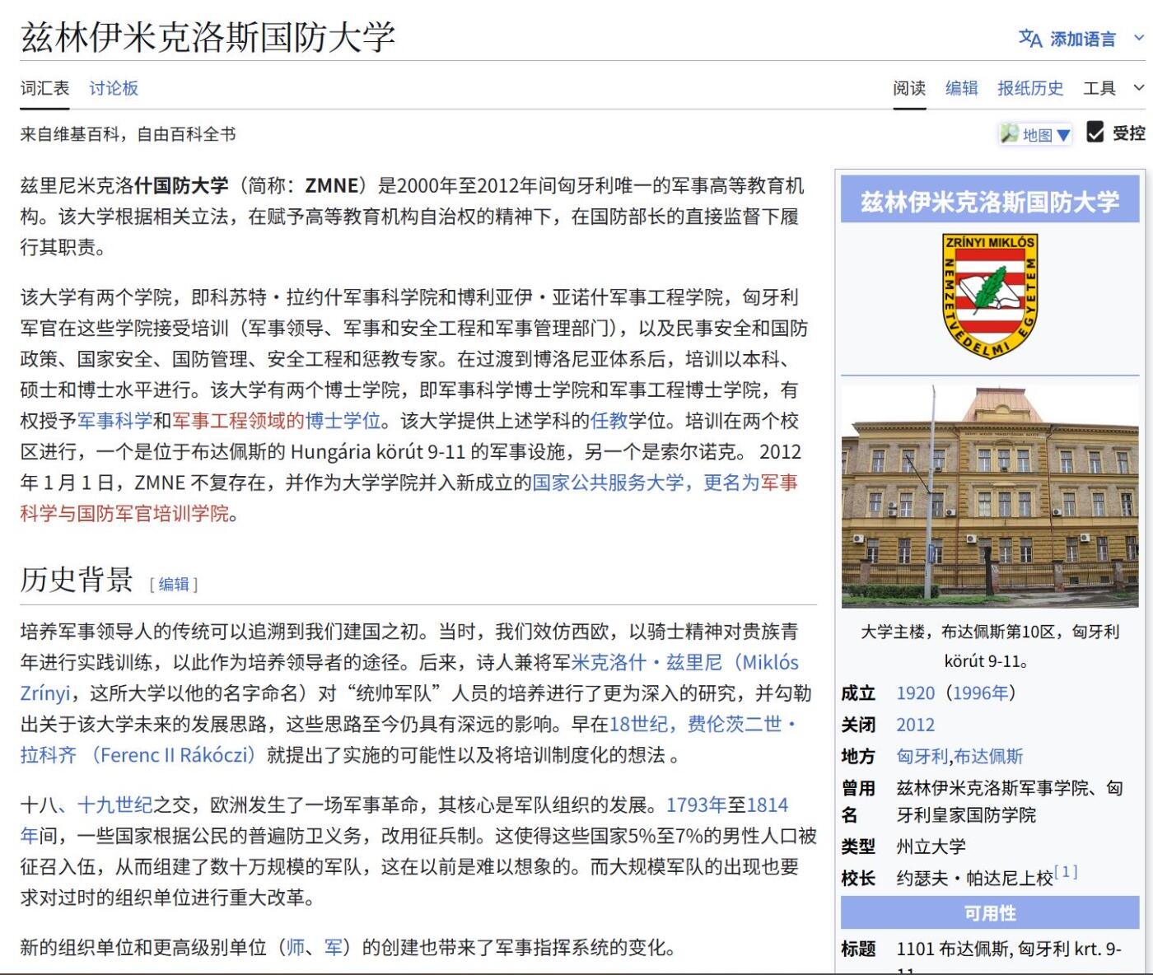1153x975 pixels.
Task: Open the Zrínyi Miklós university crest image
Action: [989, 296]
